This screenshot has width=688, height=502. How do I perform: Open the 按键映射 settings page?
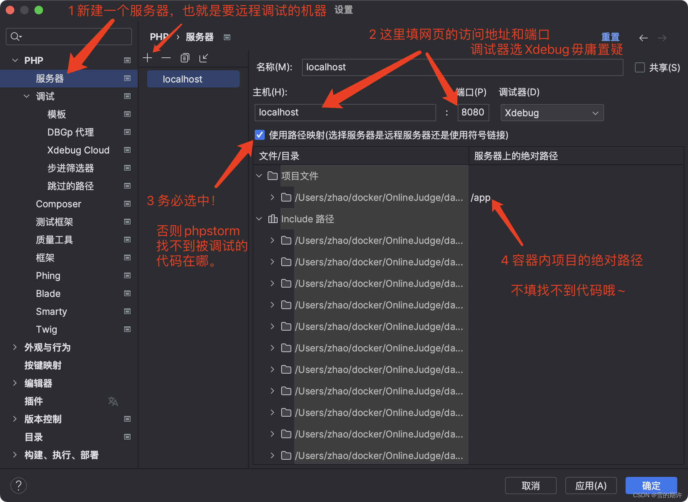coord(43,365)
